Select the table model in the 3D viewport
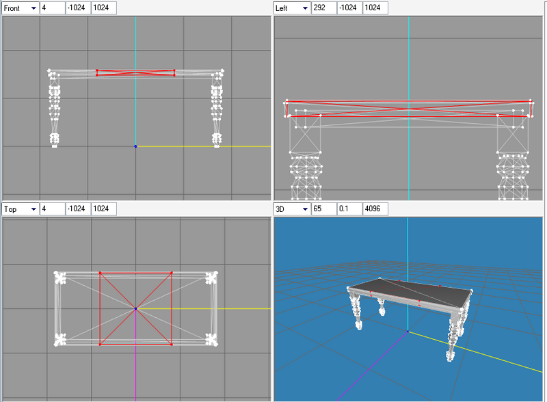Viewport: 547px width, 402px height. coord(410,294)
